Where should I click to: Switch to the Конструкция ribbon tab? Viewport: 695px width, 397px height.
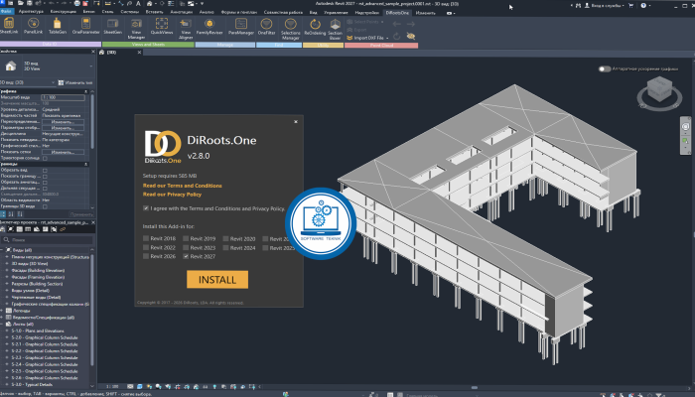point(63,12)
